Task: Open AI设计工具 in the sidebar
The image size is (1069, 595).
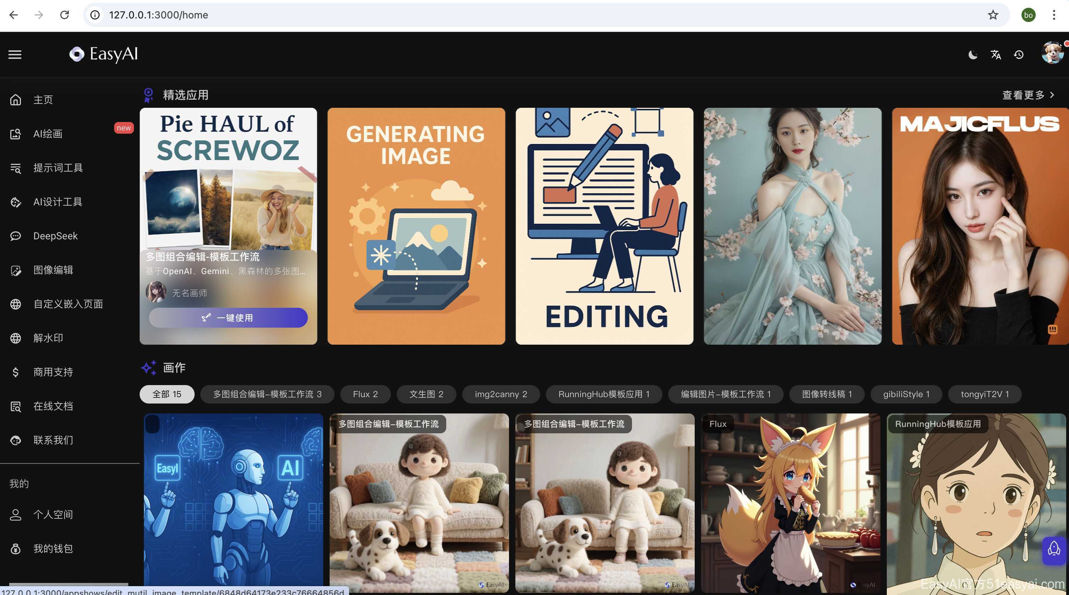Action: pos(70,202)
